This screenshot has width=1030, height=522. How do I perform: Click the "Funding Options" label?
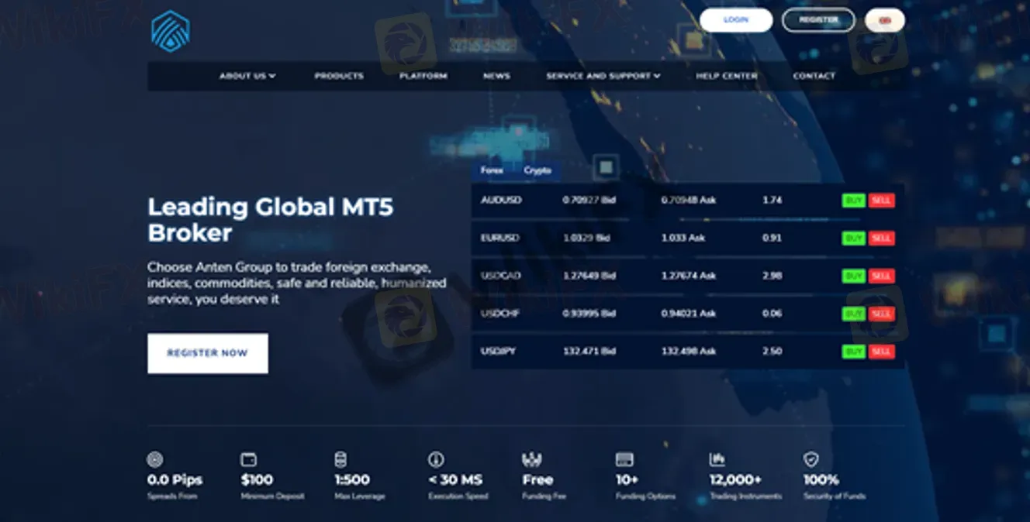click(x=645, y=496)
